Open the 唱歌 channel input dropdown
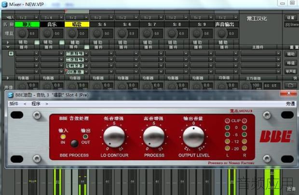Image resolution: width=299 pixels, height=195 pixels. click(86, 17)
